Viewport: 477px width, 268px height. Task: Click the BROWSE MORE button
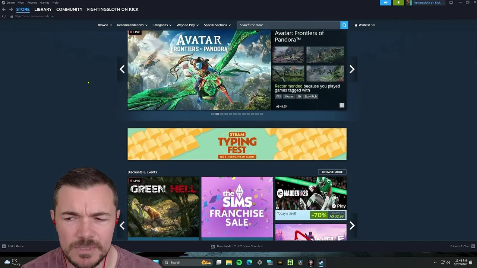click(332, 172)
